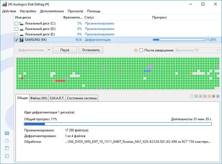Open the SSD optimization sidebar icon
222x164 pixels.
tap(7, 156)
